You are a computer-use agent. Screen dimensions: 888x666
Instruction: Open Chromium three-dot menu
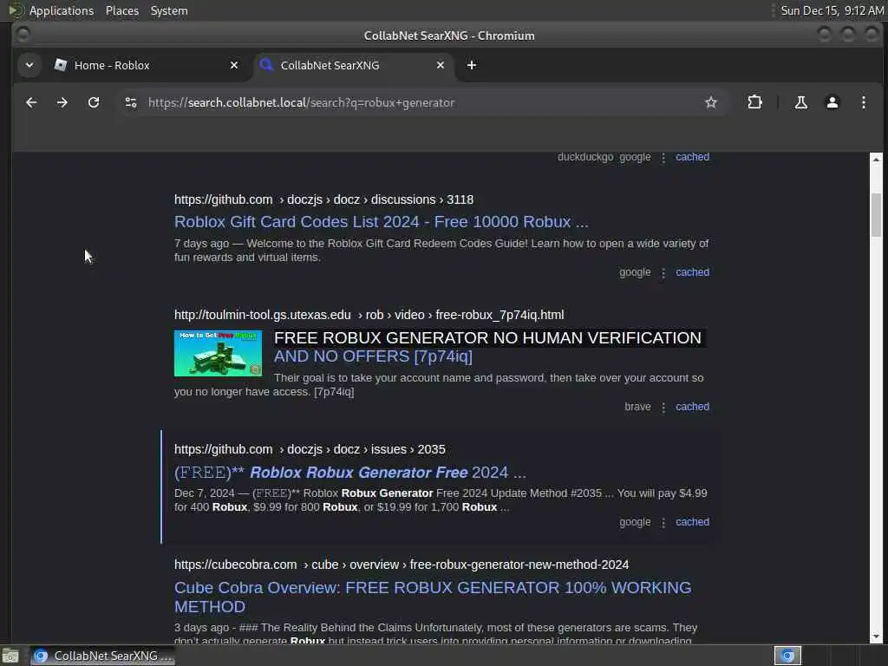[863, 102]
